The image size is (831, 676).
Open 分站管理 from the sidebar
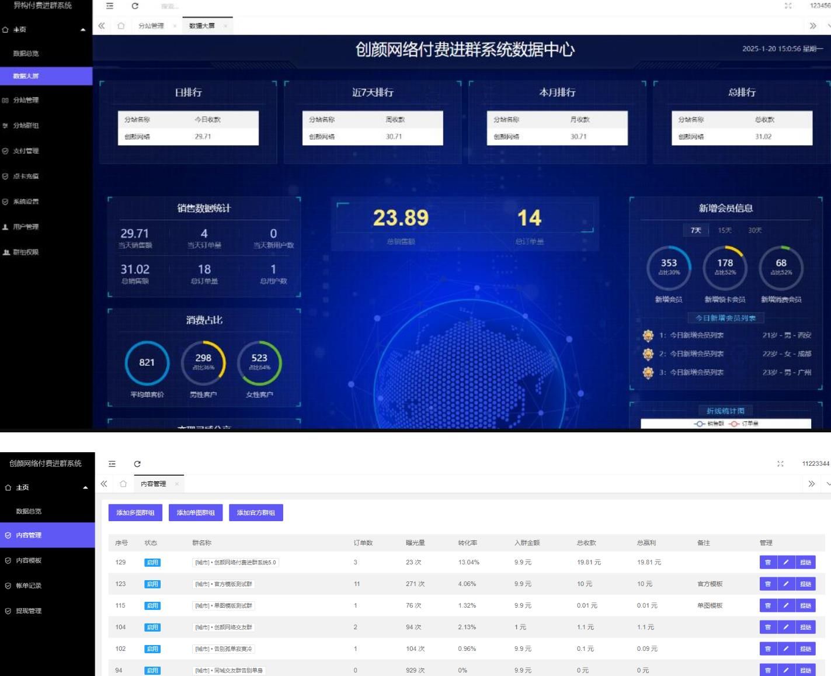[x=26, y=100]
